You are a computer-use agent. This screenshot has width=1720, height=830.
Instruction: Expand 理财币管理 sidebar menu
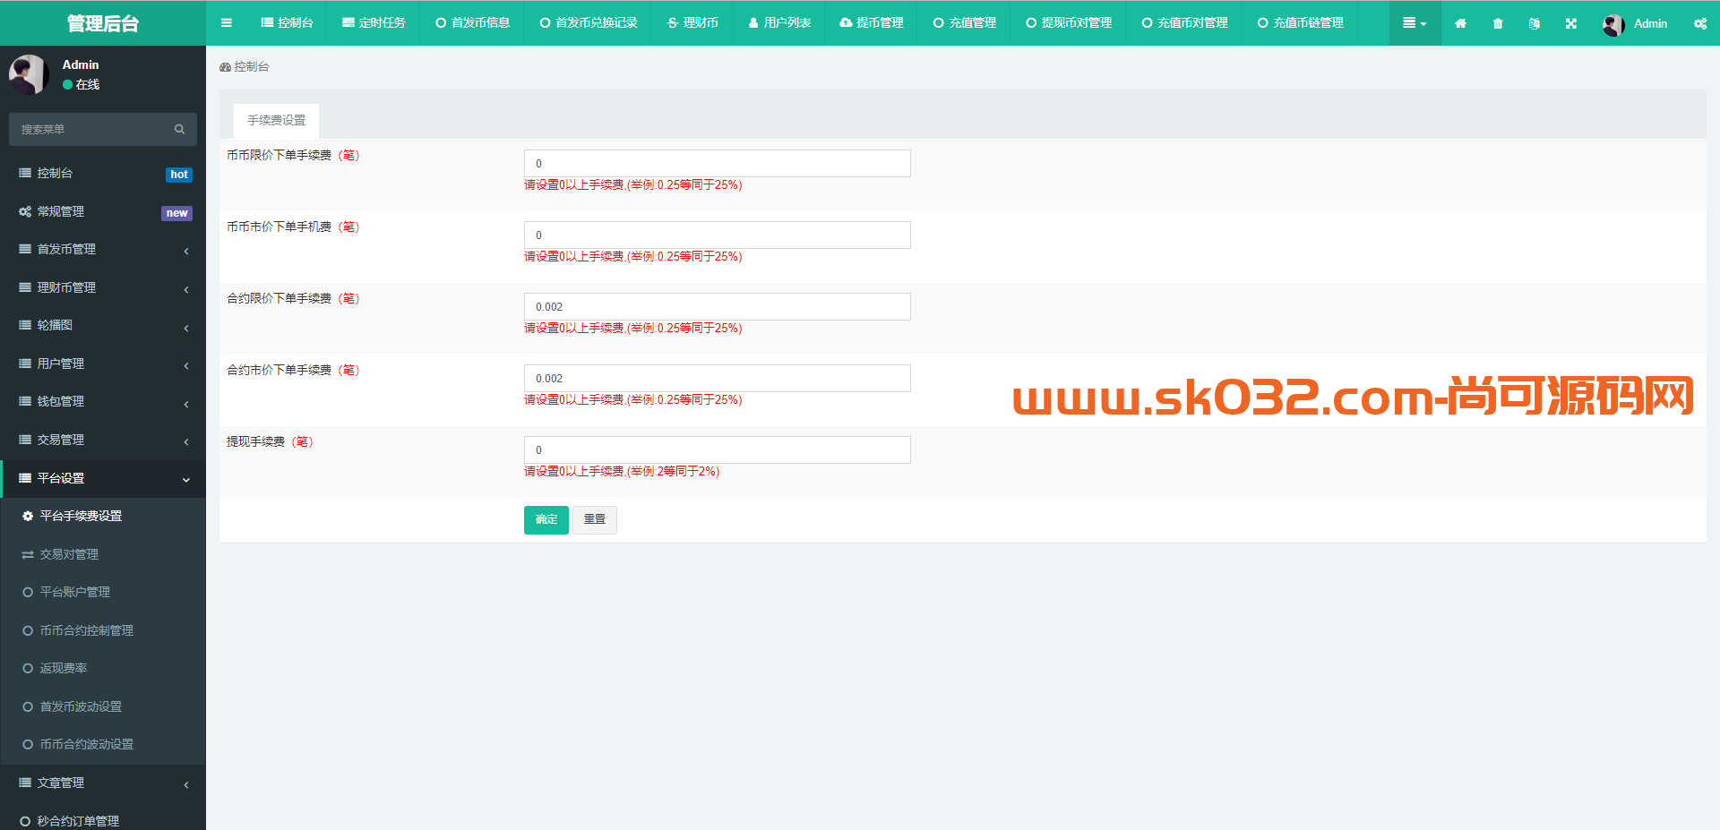pyautogui.click(x=103, y=287)
